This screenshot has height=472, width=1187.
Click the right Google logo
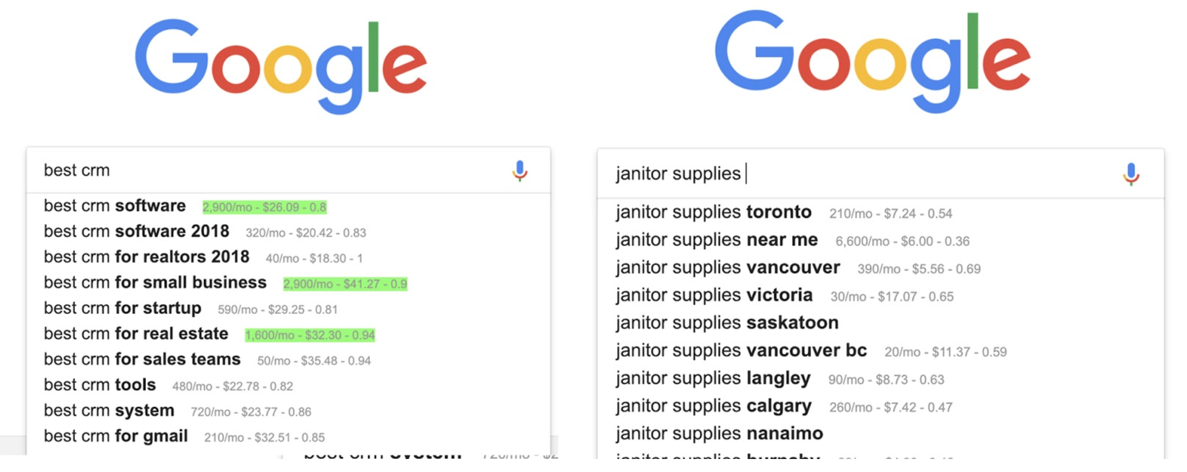(872, 61)
